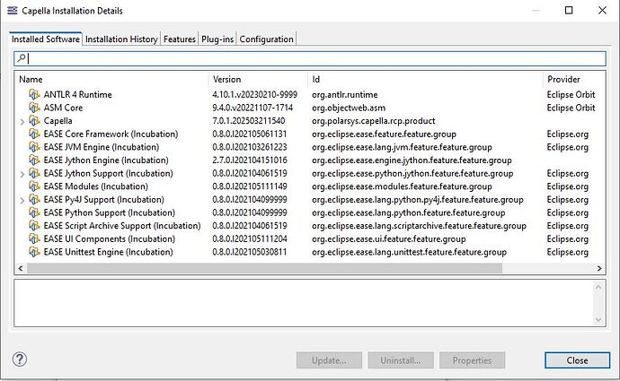Click Eclipse.org provider for EASE Modules row

point(567,186)
